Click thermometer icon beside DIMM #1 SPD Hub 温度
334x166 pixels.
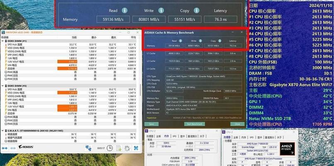6,44
